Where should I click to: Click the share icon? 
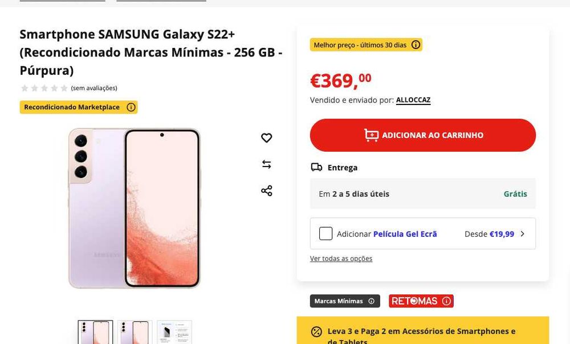tap(267, 191)
